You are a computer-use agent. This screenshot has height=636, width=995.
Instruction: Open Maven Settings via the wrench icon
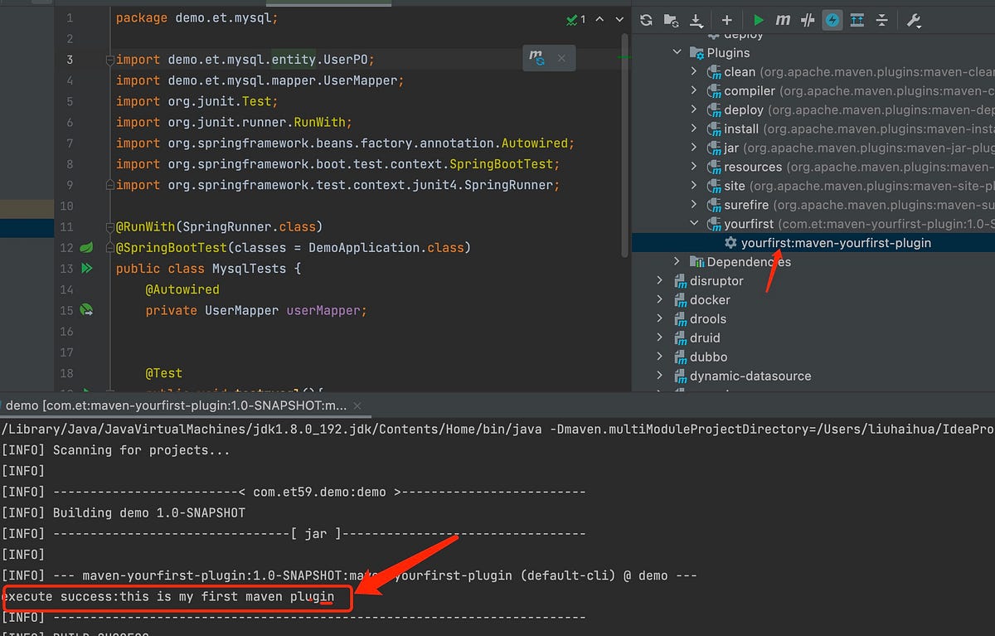point(913,19)
